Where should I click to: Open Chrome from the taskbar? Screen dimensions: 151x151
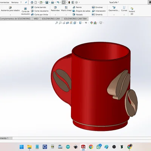click(91, 147)
